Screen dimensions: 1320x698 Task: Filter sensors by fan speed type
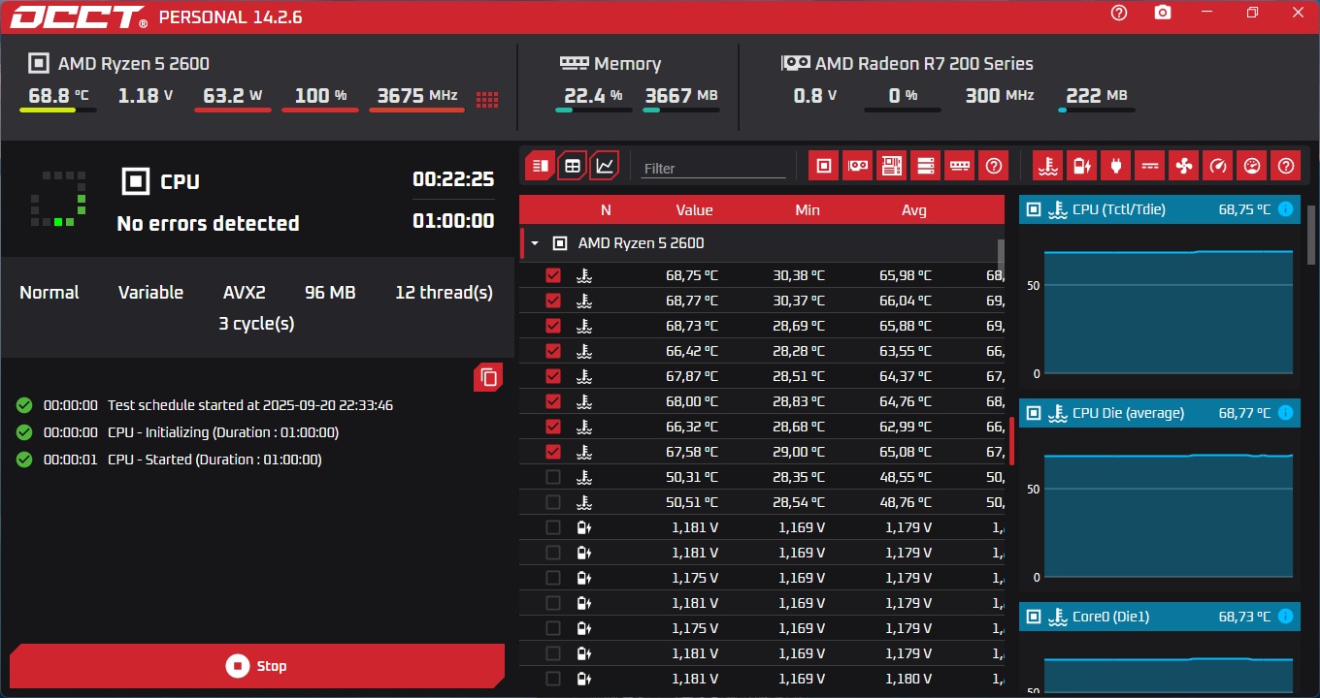coord(1183,166)
